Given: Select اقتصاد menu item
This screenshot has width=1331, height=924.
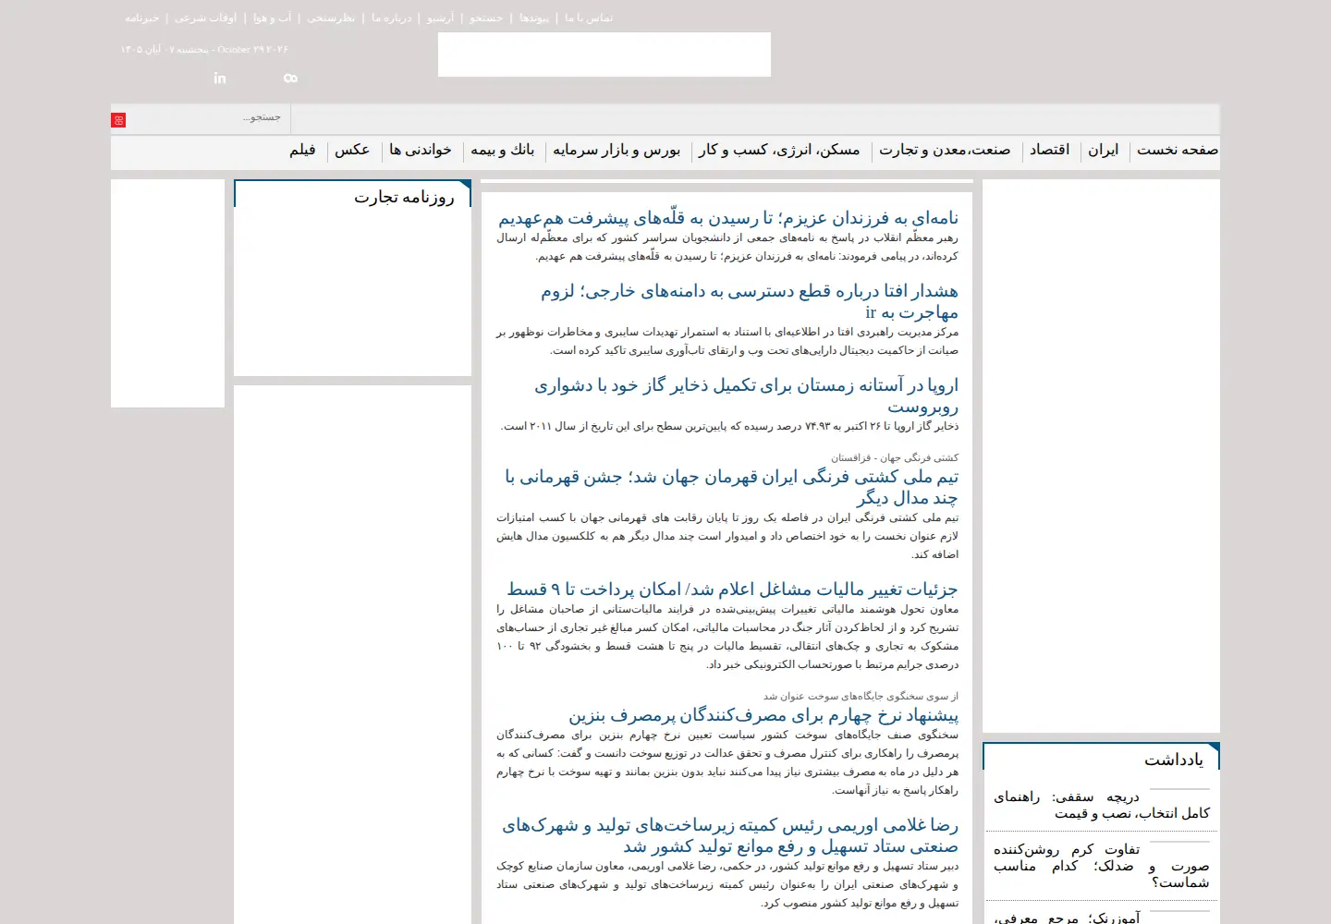Looking at the screenshot, I should pyautogui.click(x=1050, y=150).
